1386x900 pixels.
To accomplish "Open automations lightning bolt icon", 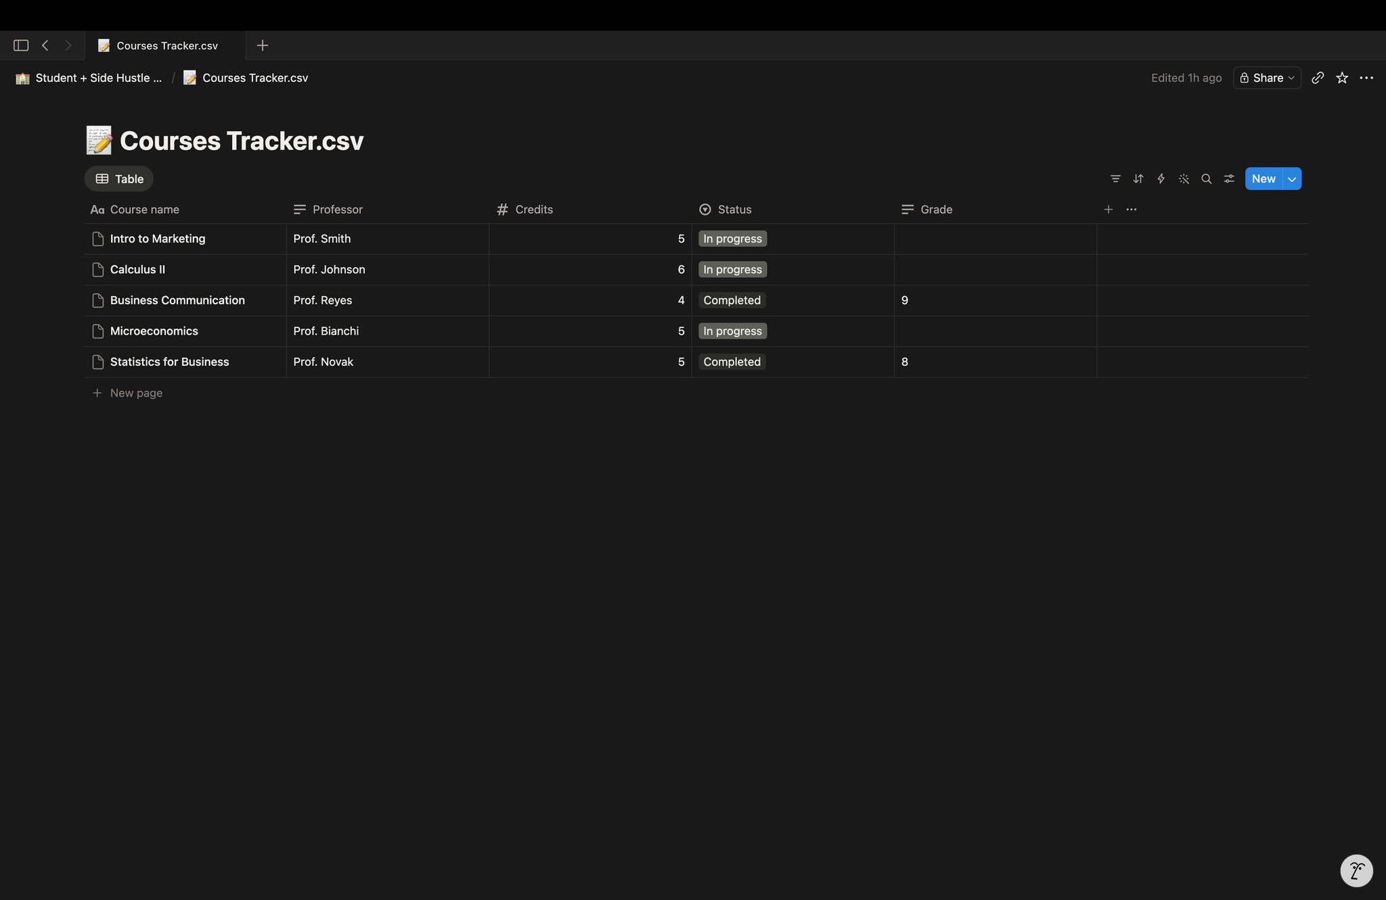I will (x=1161, y=179).
